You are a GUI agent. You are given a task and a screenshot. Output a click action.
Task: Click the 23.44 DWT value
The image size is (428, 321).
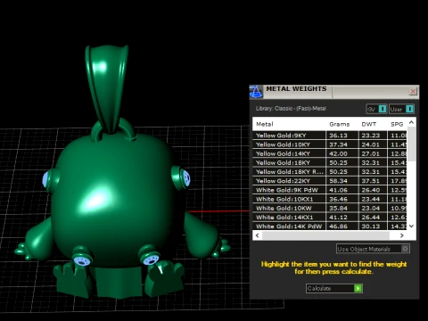point(371,199)
